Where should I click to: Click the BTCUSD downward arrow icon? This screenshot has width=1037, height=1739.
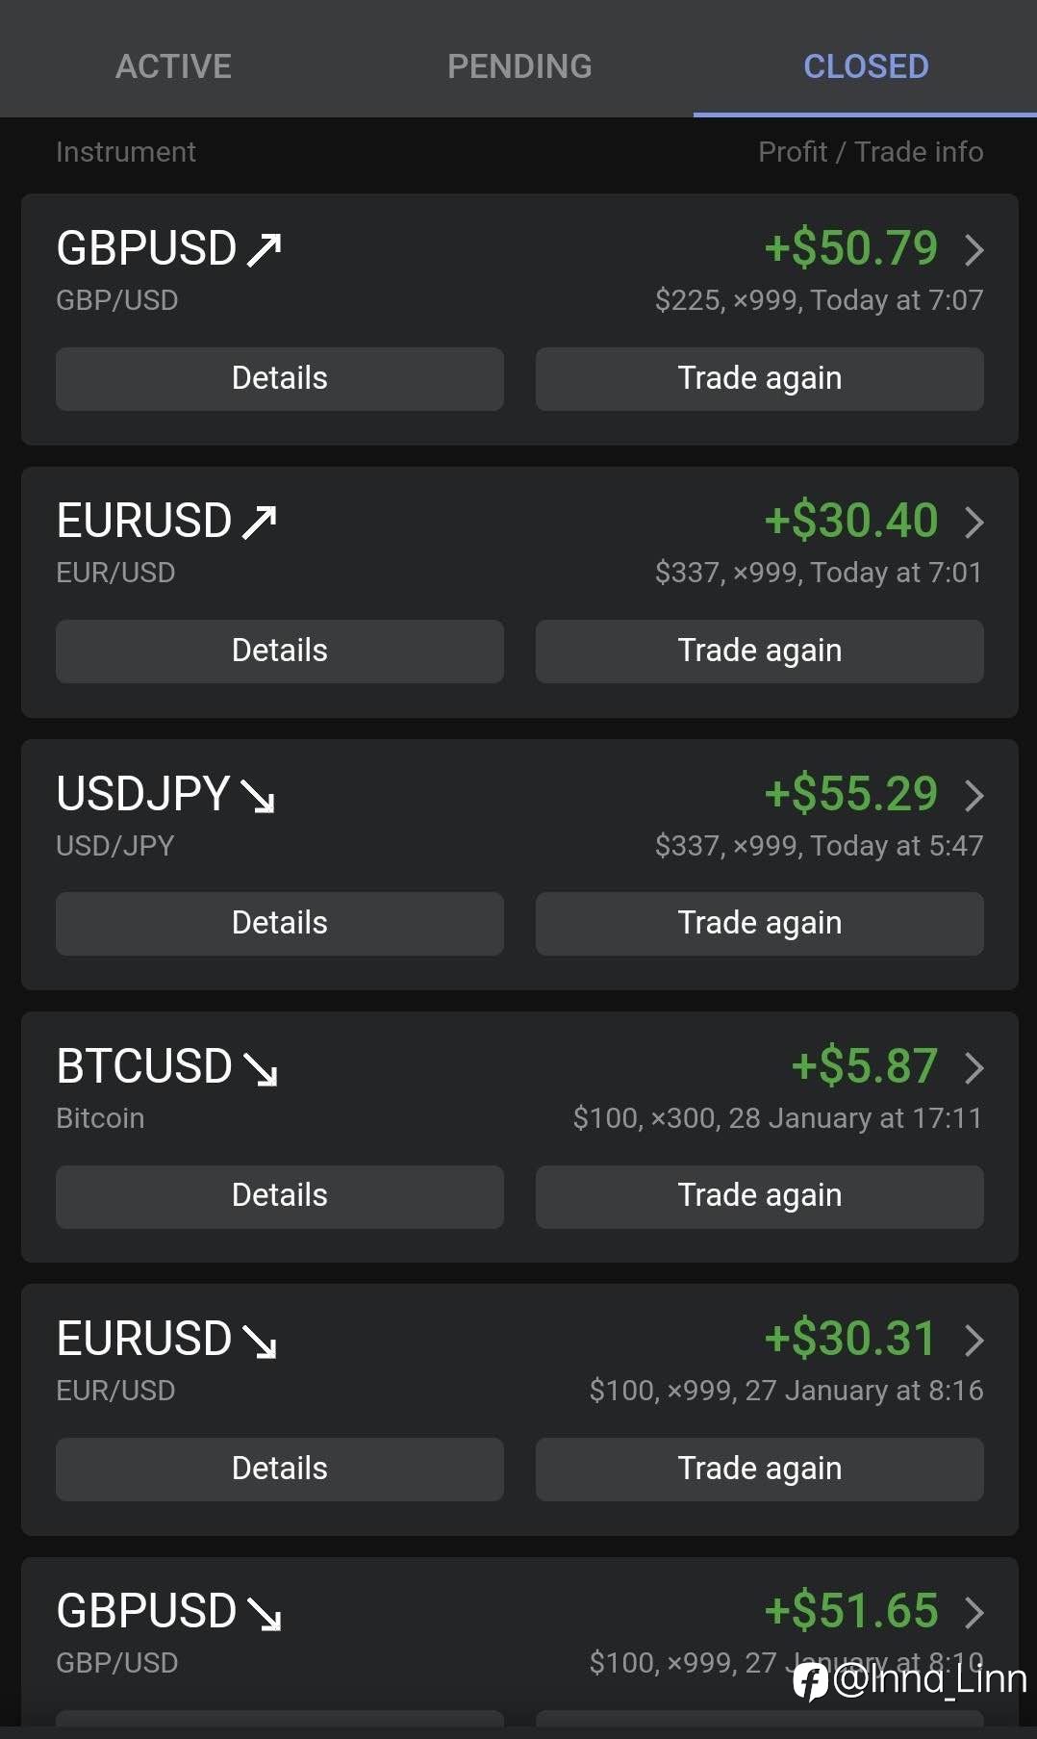pyautogui.click(x=260, y=1068)
